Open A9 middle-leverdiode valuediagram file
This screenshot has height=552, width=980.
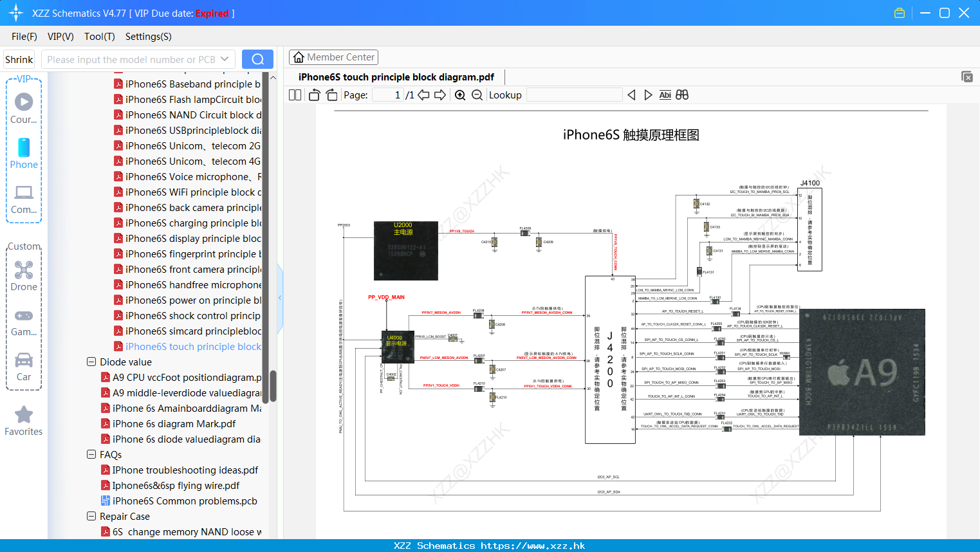click(x=181, y=393)
